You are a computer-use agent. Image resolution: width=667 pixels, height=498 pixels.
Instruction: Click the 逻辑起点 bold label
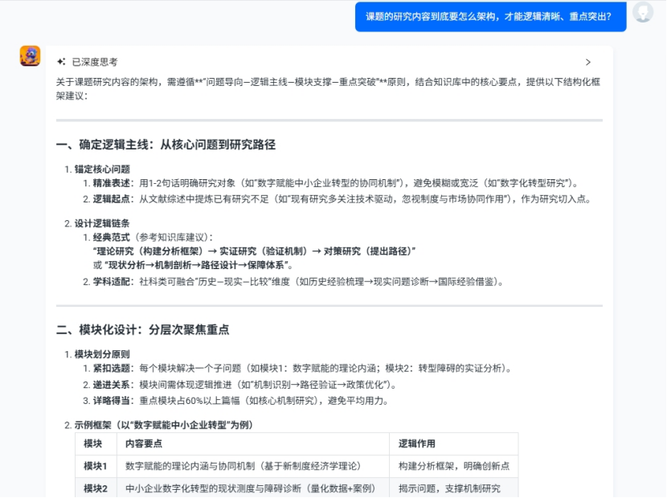tap(112, 199)
